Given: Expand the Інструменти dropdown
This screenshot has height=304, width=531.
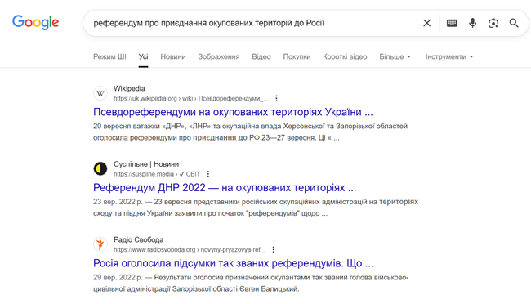Looking at the screenshot, I should point(449,56).
